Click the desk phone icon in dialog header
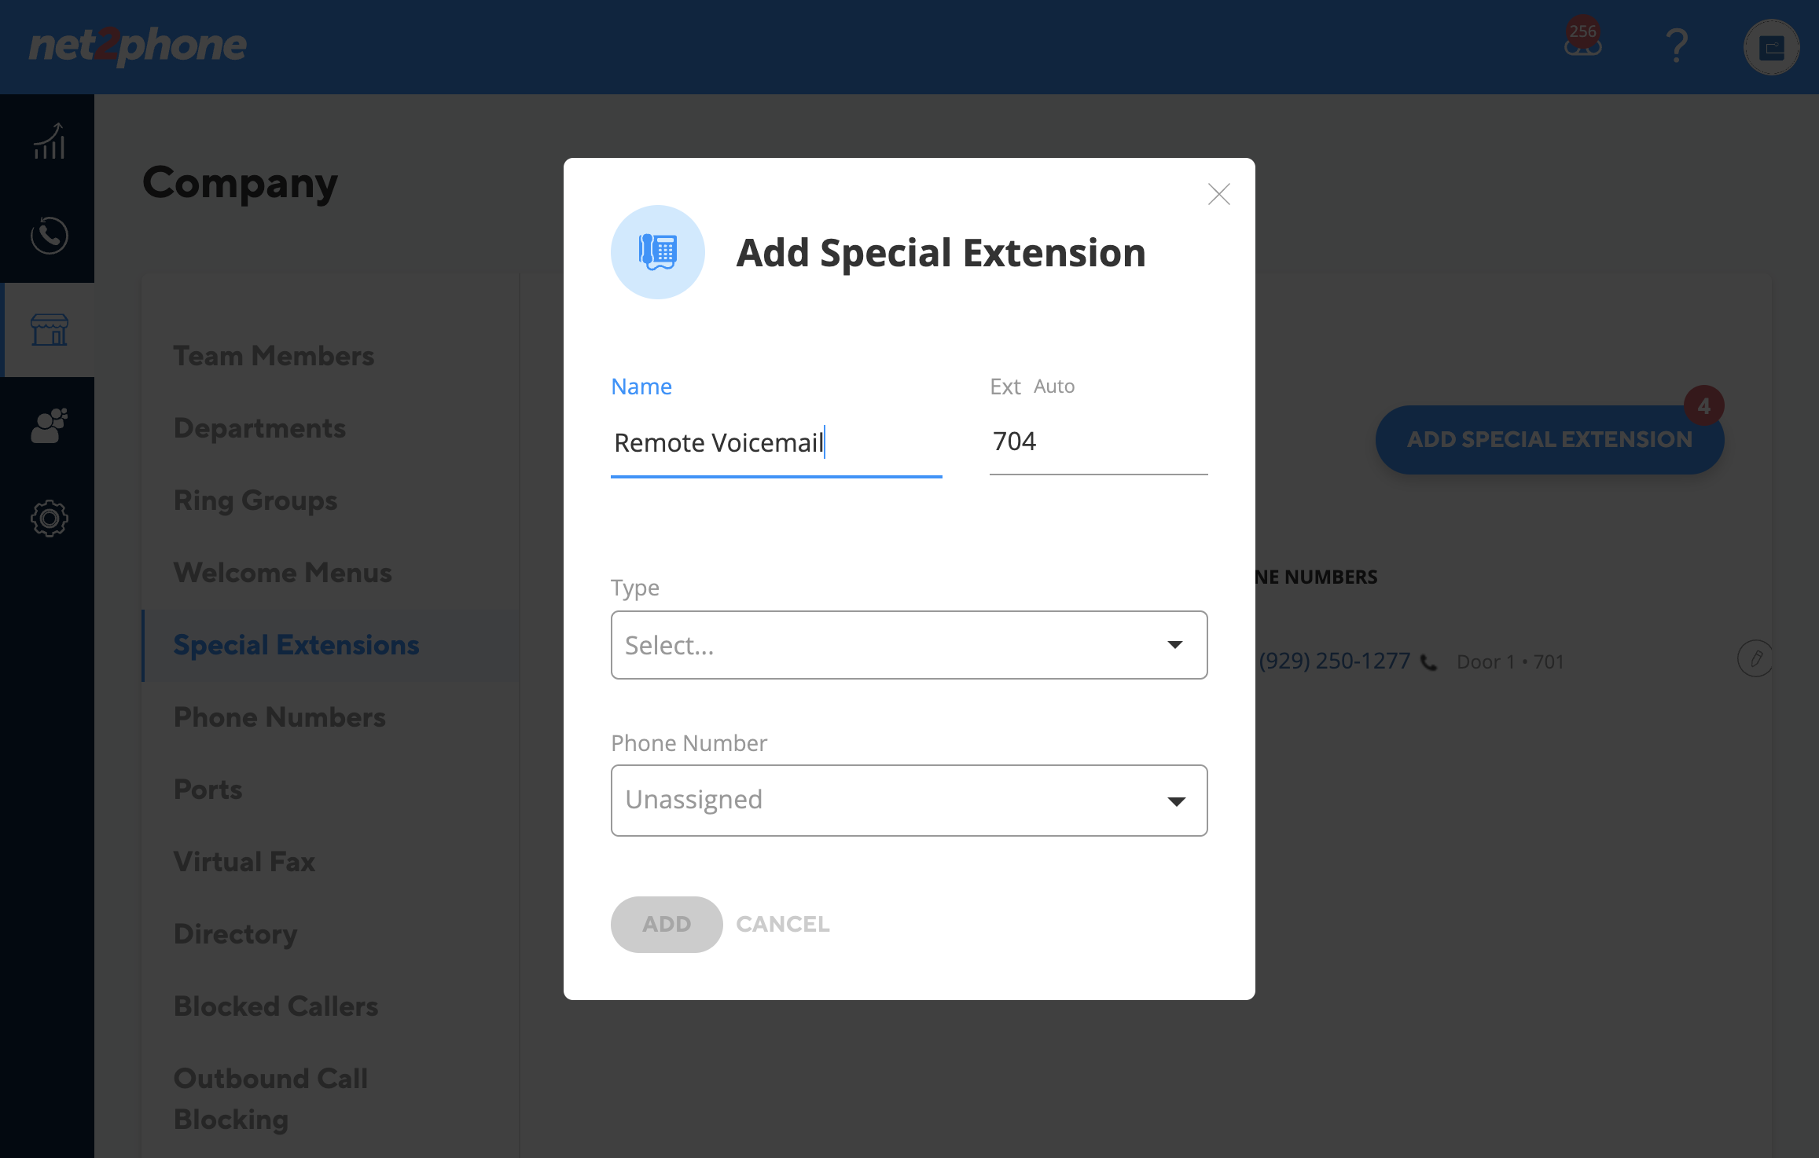 coord(658,252)
